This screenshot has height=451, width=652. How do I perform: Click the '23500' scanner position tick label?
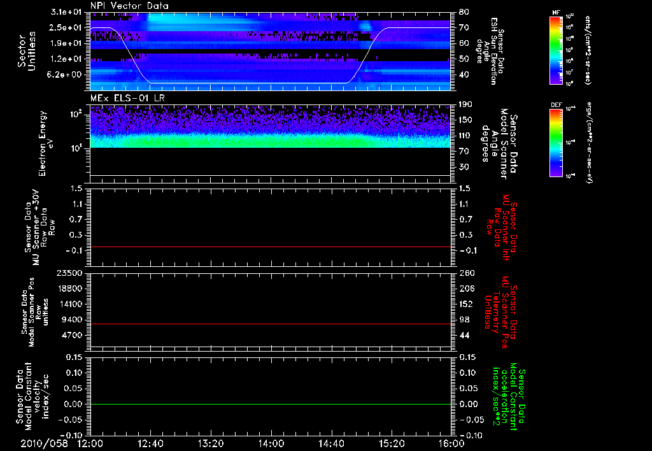click(70, 273)
